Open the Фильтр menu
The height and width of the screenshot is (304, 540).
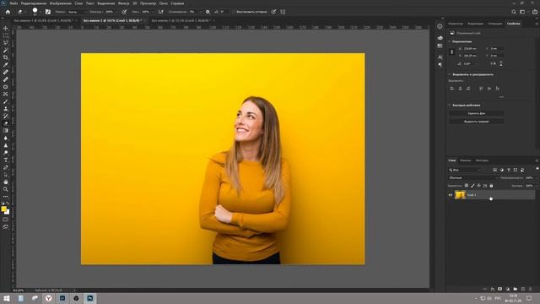point(123,3)
